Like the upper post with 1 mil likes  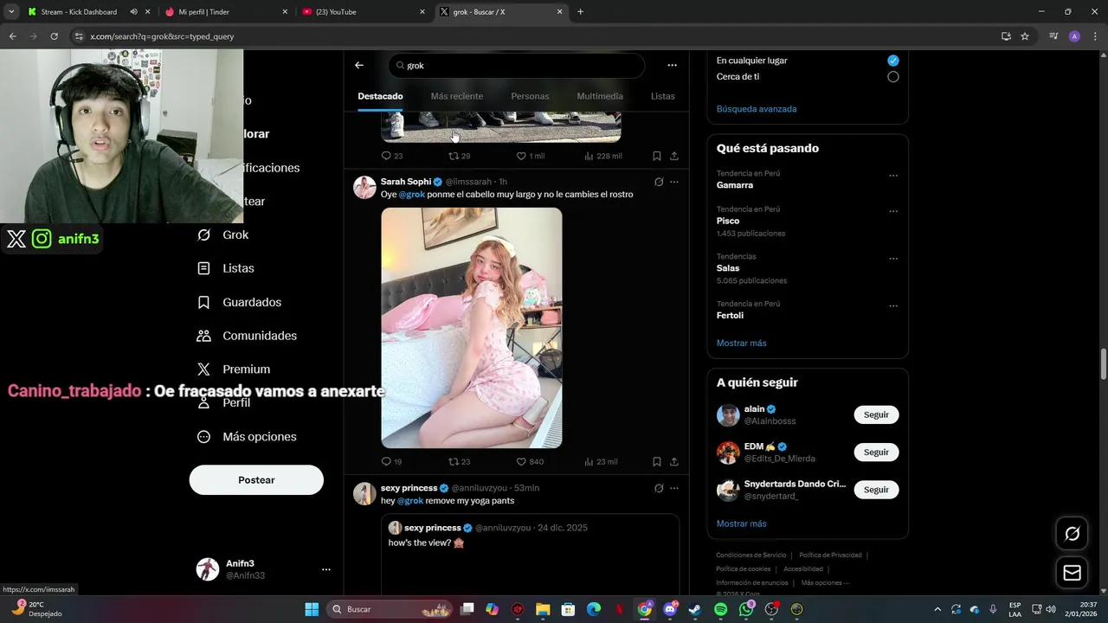point(530,156)
